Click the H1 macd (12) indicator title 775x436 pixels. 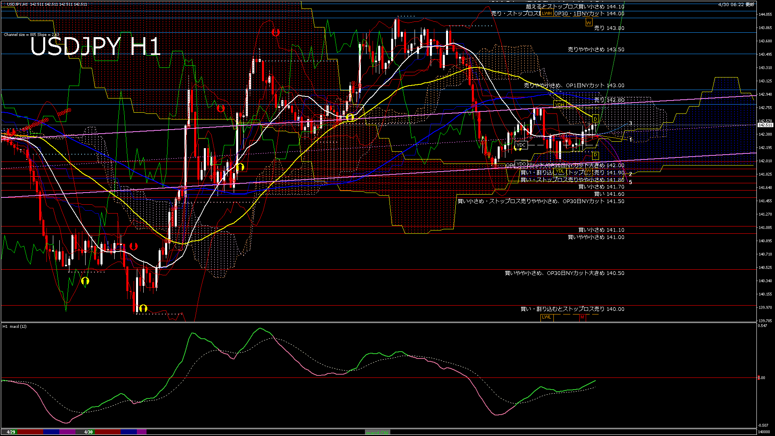click(x=15, y=326)
